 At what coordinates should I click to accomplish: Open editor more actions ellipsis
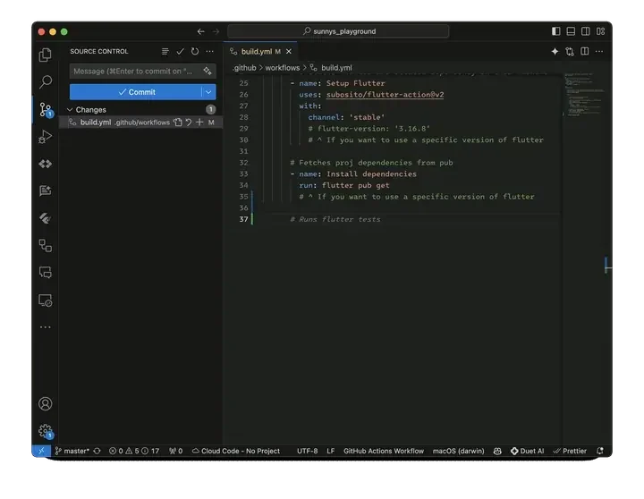599,51
